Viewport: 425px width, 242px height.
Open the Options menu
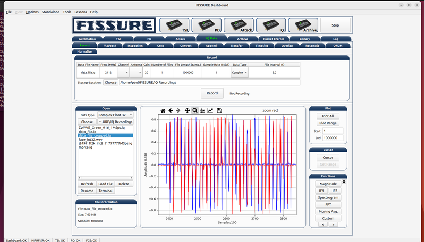[32, 12]
